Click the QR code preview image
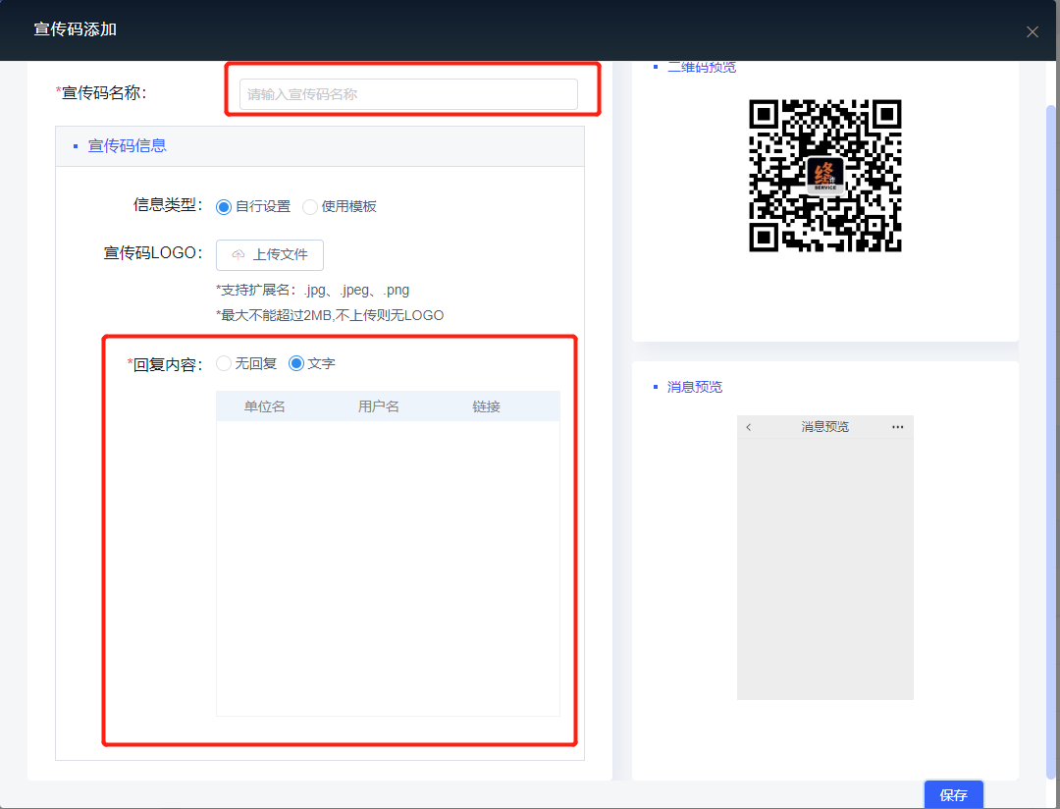The height and width of the screenshot is (809, 1060). (x=824, y=175)
